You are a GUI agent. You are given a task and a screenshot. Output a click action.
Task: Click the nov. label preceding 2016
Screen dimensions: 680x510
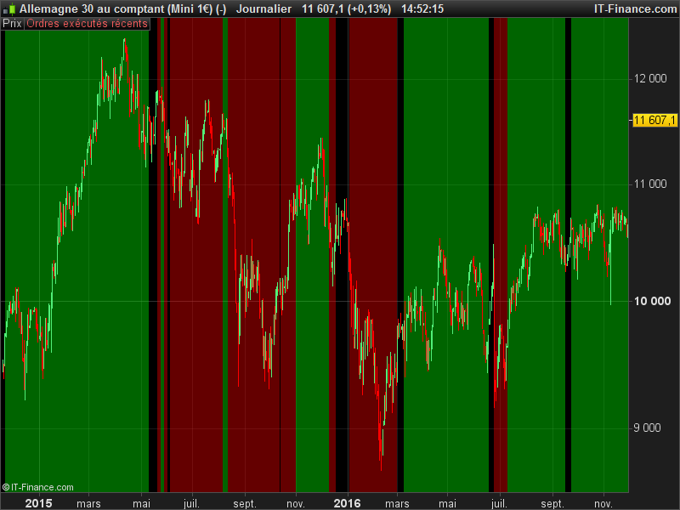click(x=296, y=503)
